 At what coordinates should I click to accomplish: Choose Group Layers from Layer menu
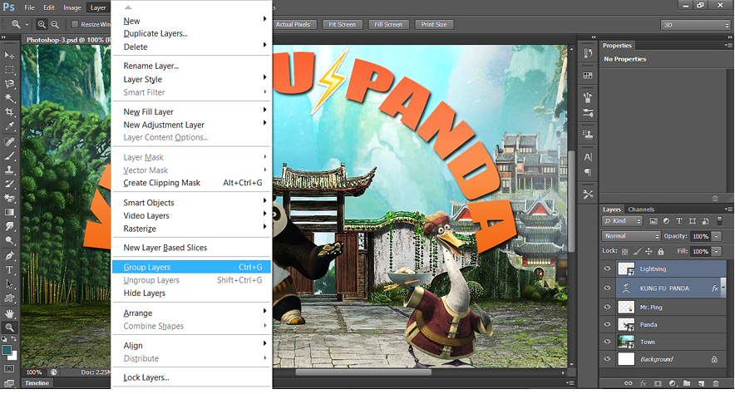click(192, 267)
